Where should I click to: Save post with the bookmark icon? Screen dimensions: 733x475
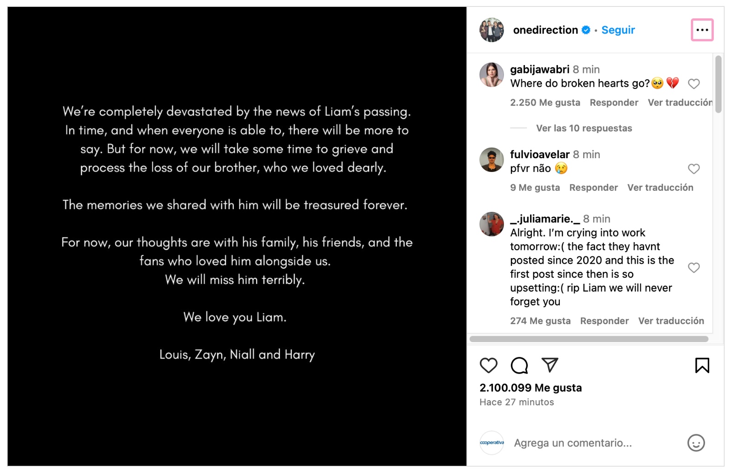(702, 365)
